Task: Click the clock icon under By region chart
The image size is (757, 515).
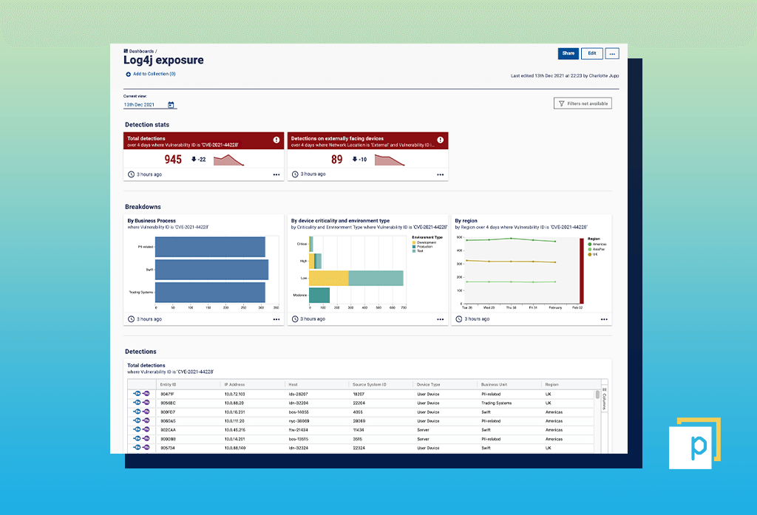Action: click(458, 319)
